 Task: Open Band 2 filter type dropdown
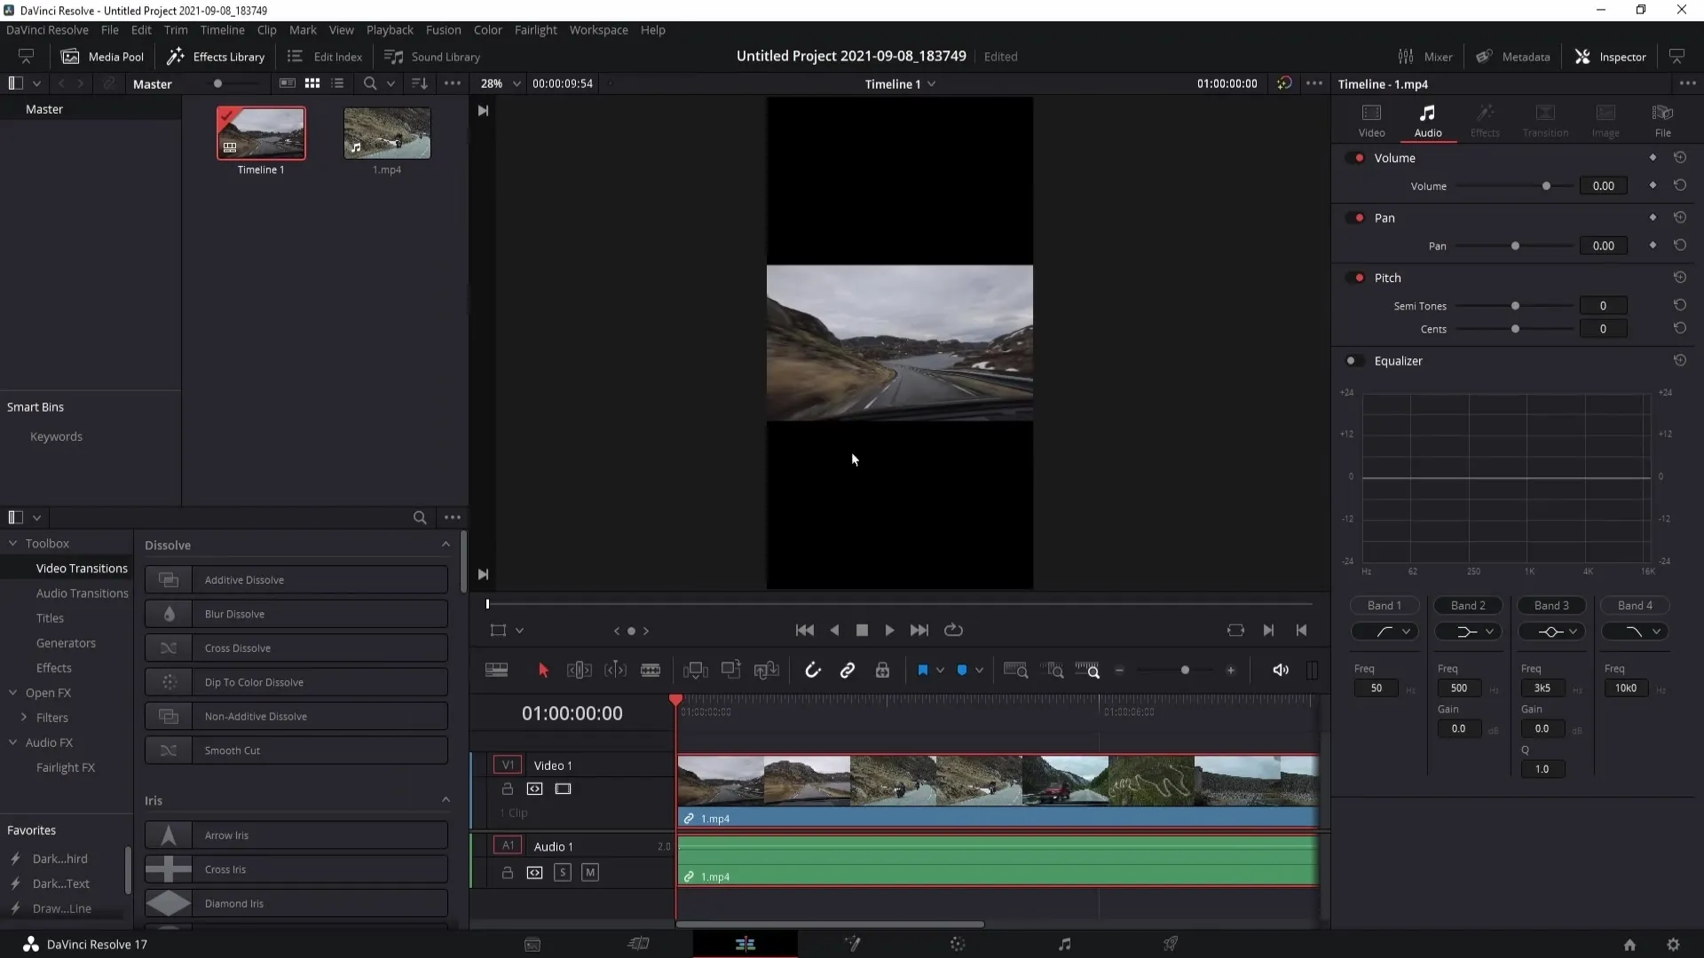pyautogui.click(x=1468, y=632)
